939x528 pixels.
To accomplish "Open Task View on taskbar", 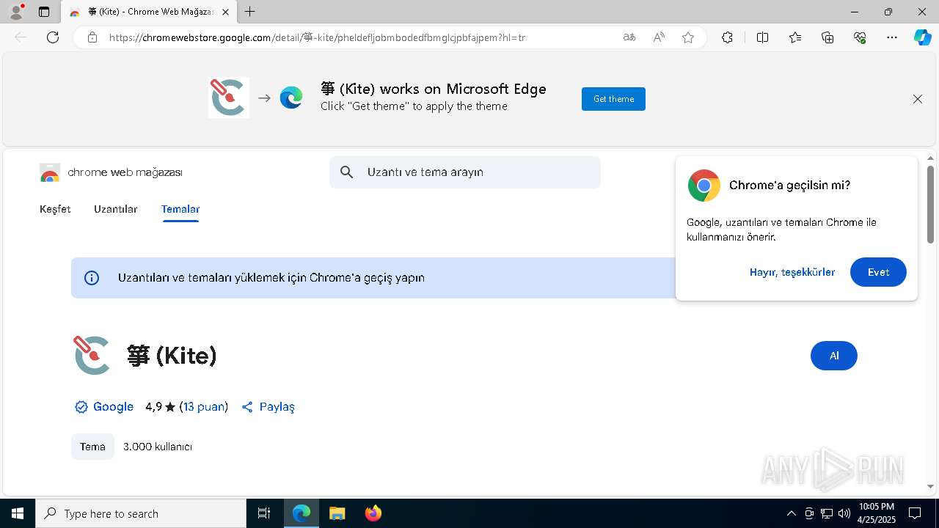I will click(264, 513).
